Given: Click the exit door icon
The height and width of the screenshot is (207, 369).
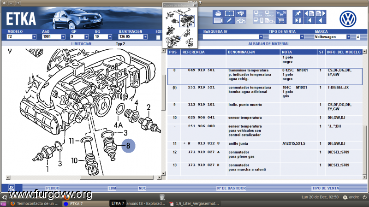Looking at the screenshot, I should click(x=298, y=21).
